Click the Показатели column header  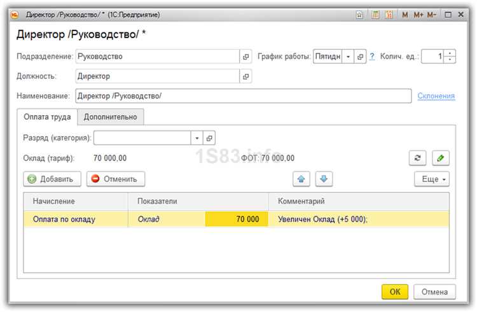198,201
